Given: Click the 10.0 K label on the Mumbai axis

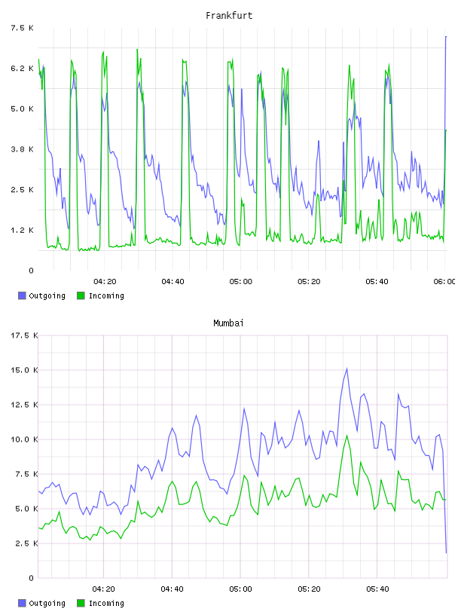Looking at the screenshot, I should pyautogui.click(x=24, y=439).
